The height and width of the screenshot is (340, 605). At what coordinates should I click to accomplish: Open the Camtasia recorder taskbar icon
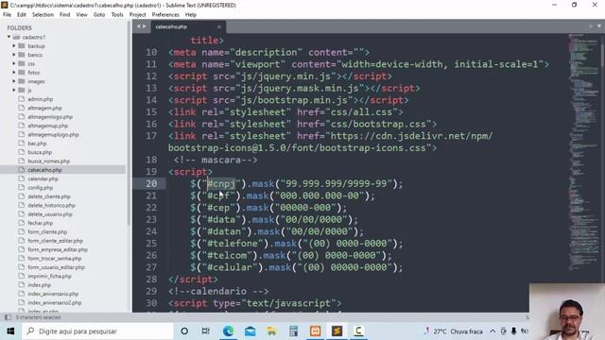(x=358, y=331)
